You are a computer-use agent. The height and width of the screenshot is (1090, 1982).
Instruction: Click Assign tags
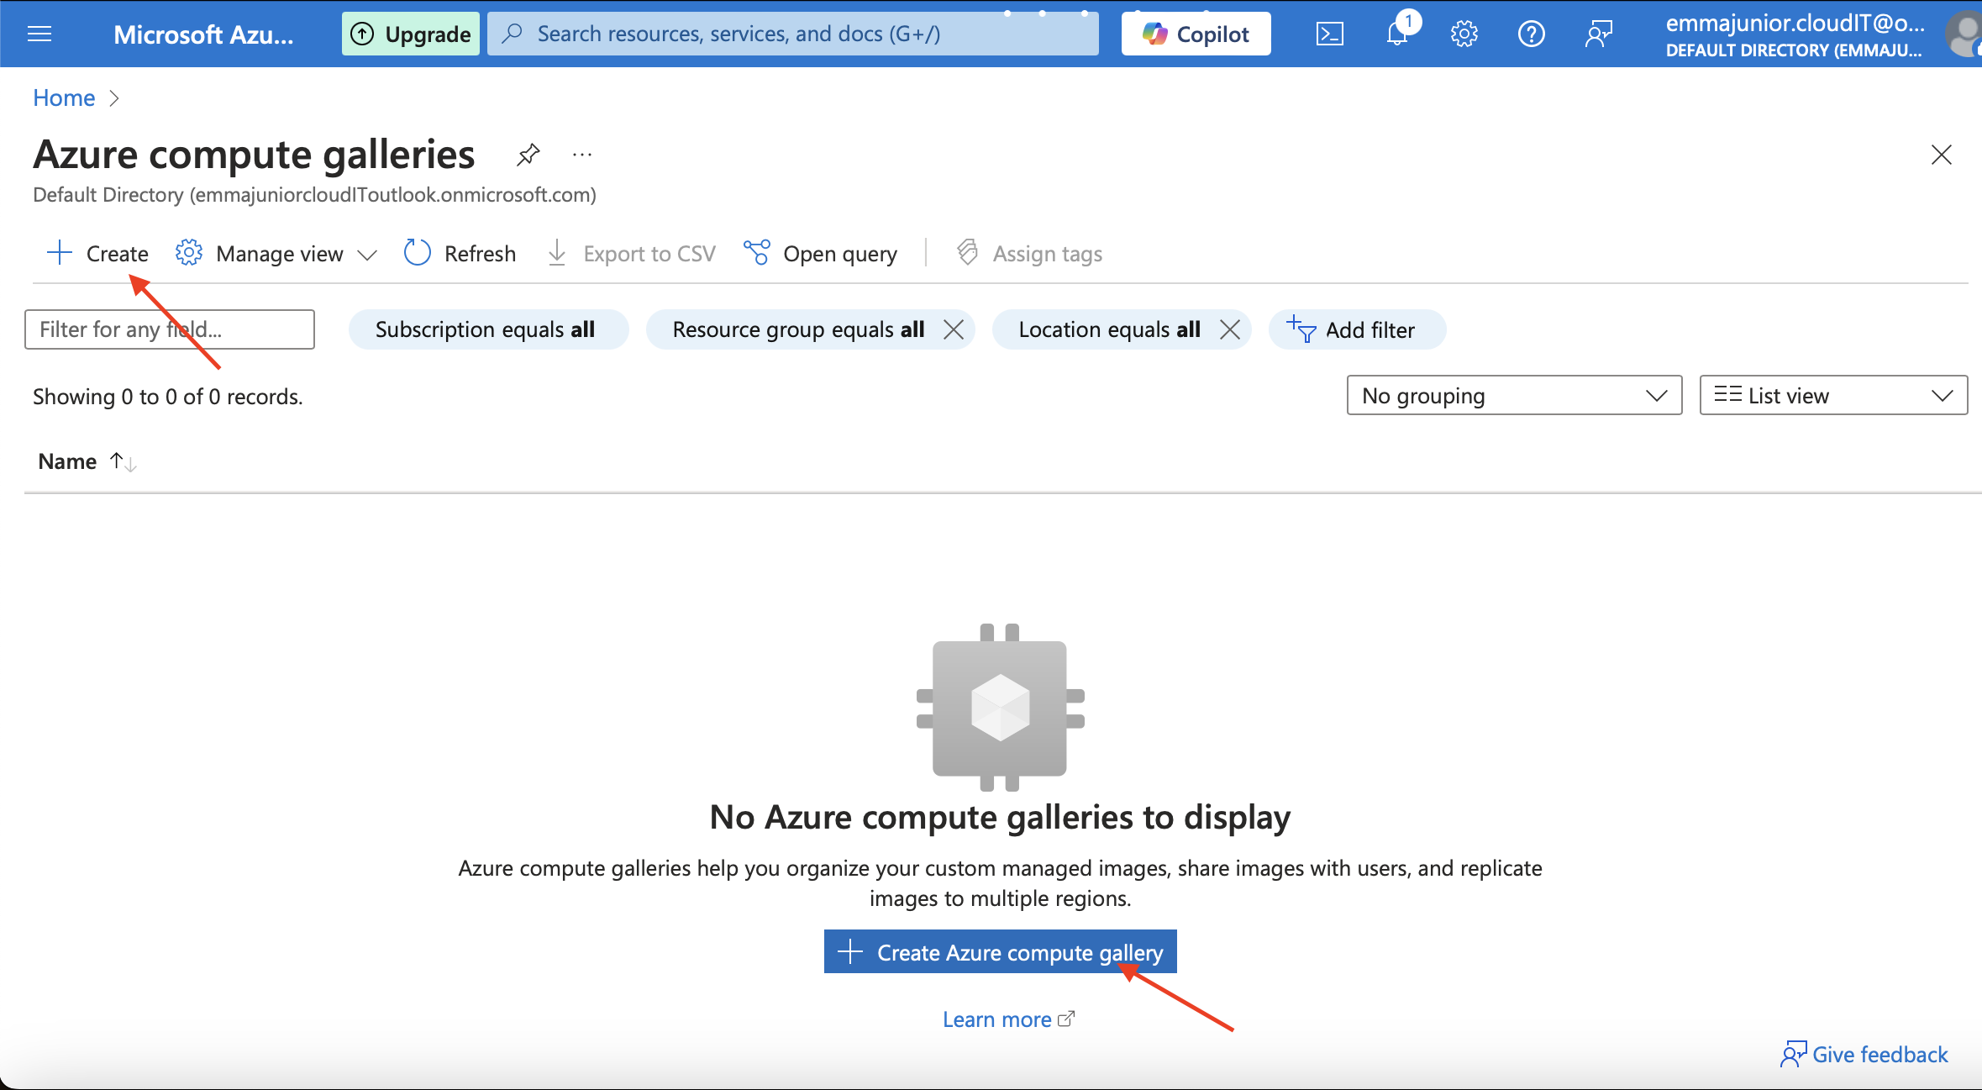1029,253
